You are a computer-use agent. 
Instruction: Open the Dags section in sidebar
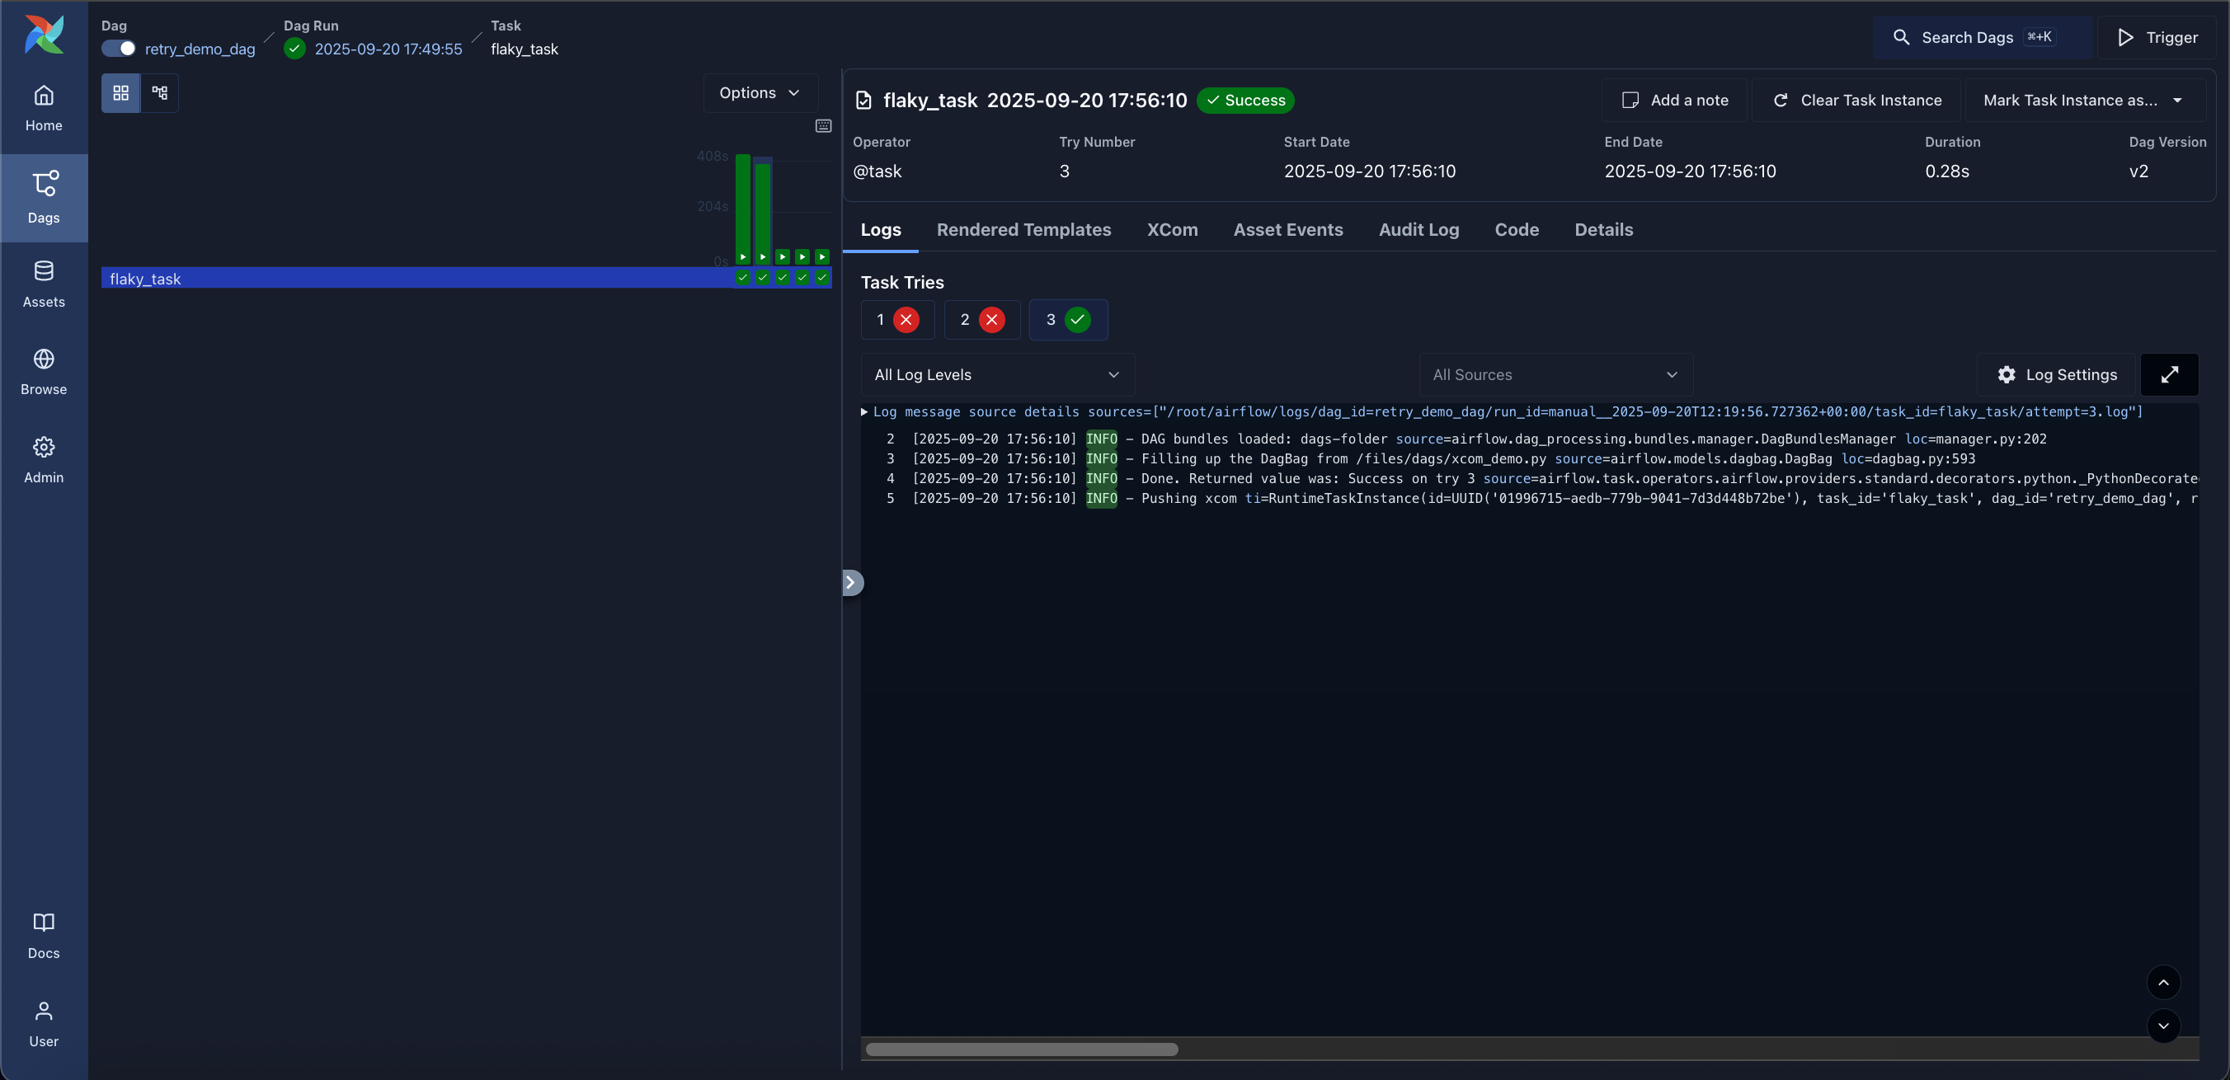(43, 197)
